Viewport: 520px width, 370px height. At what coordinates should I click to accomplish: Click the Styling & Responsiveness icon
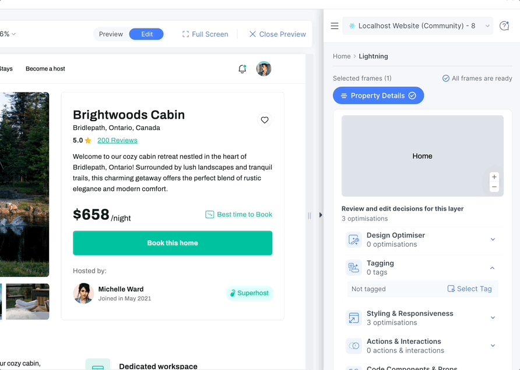click(354, 318)
